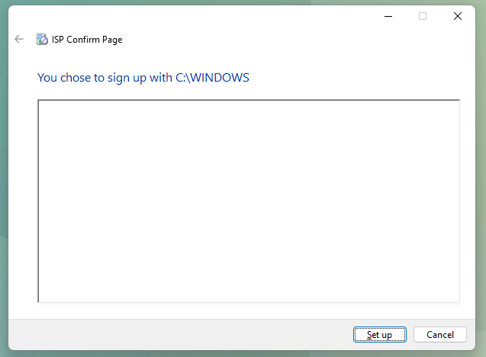Click the back arrow in the wizard header

pos(19,39)
